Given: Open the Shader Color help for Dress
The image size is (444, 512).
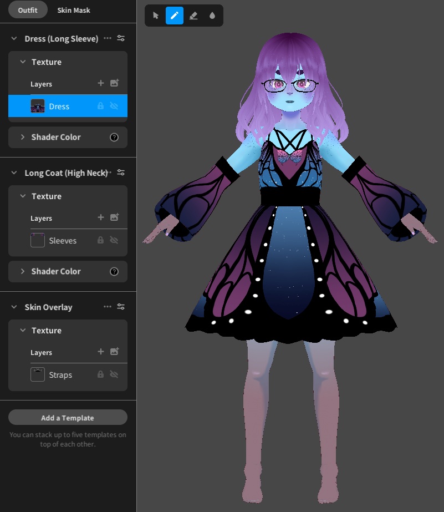Looking at the screenshot, I should (x=114, y=137).
